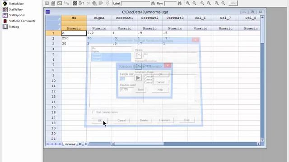The width and height of the screenshot is (289, 162).
Task: Click the binoculars icon next to the Row field
Action: point(180,3)
